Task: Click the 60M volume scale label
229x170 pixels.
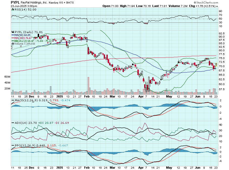Action: point(7,77)
